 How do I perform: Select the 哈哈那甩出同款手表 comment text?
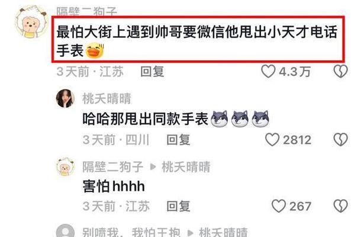176,118
